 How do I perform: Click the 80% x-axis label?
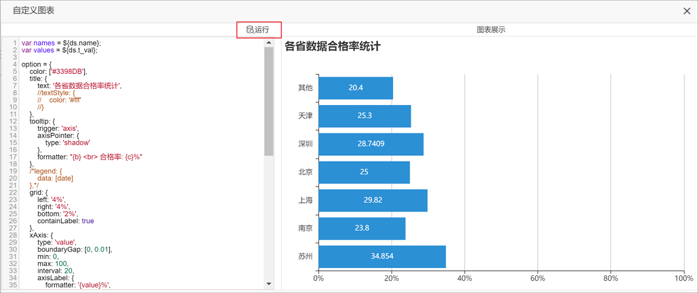611,278
